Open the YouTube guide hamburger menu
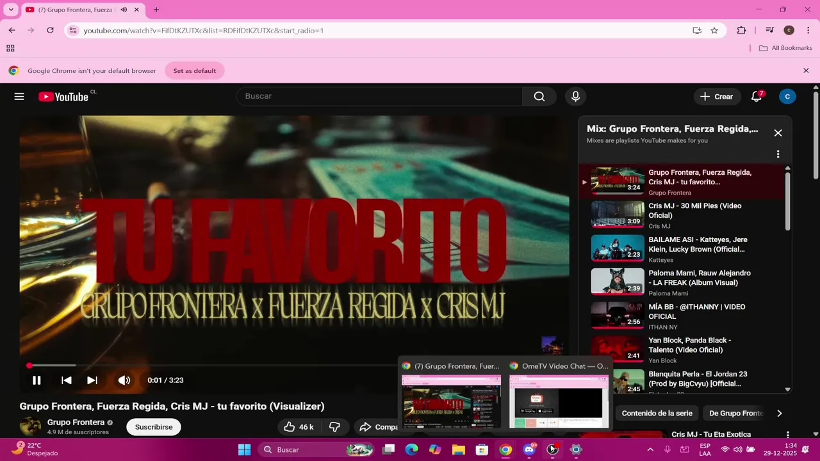The height and width of the screenshot is (461, 820). pyautogui.click(x=19, y=97)
